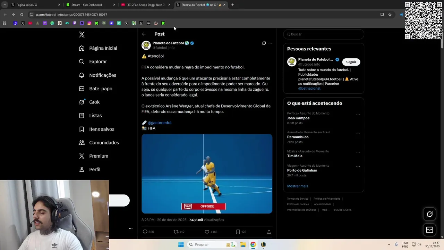Open the offside VAR image in the post

pos(207,174)
